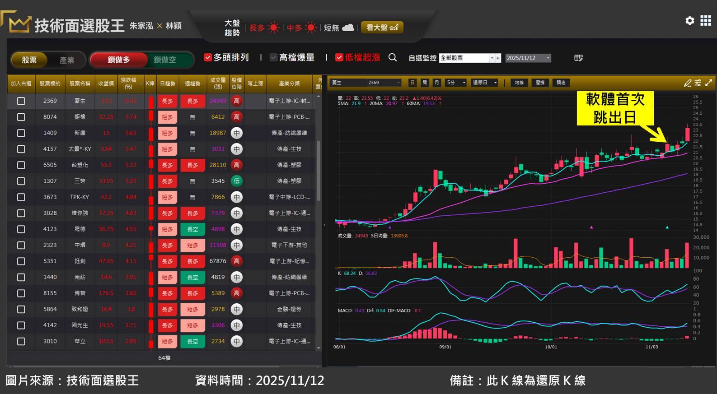Screen dimensions: 717x394
Task: Select the 周 weekly chart period
Action: [424, 83]
